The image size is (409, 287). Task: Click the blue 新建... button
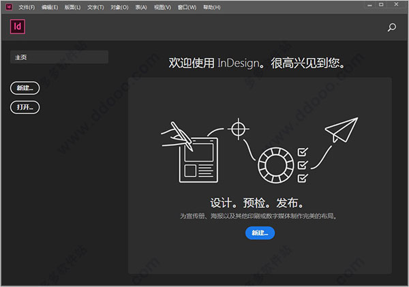(260, 232)
